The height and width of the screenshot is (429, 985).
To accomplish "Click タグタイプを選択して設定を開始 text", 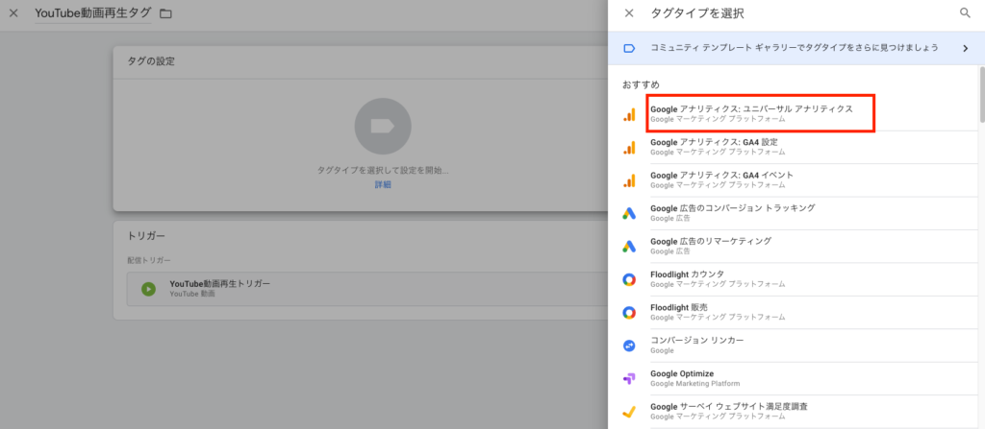I will click(x=383, y=170).
